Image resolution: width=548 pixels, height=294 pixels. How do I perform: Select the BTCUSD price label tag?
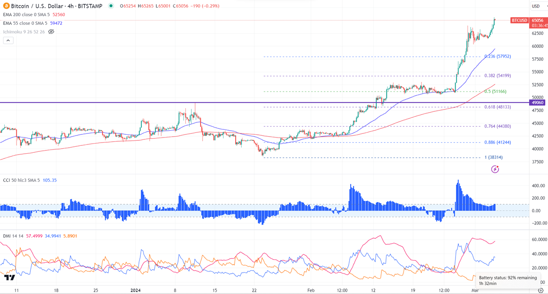coord(519,21)
